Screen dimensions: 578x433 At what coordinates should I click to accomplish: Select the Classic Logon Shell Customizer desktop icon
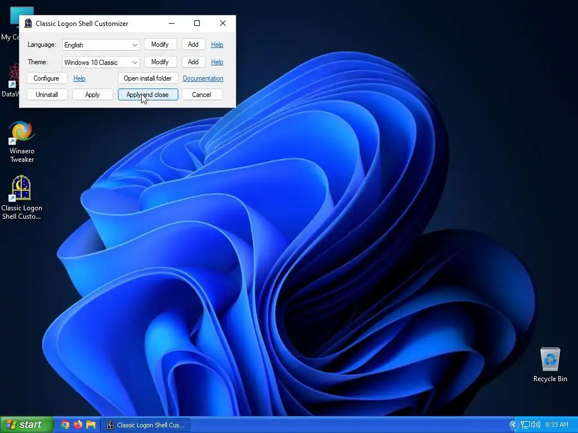pyautogui.click(x=21, y=198)
